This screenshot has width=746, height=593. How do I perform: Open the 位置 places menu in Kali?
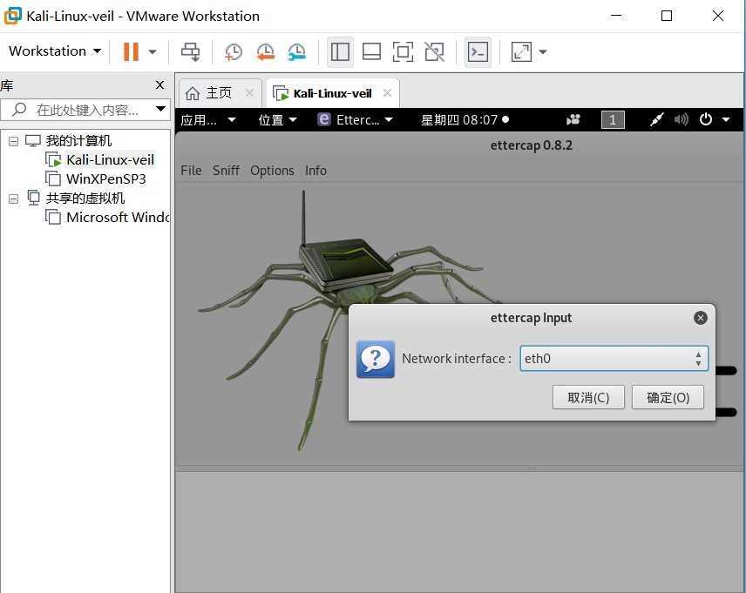(x=277, y=120)
